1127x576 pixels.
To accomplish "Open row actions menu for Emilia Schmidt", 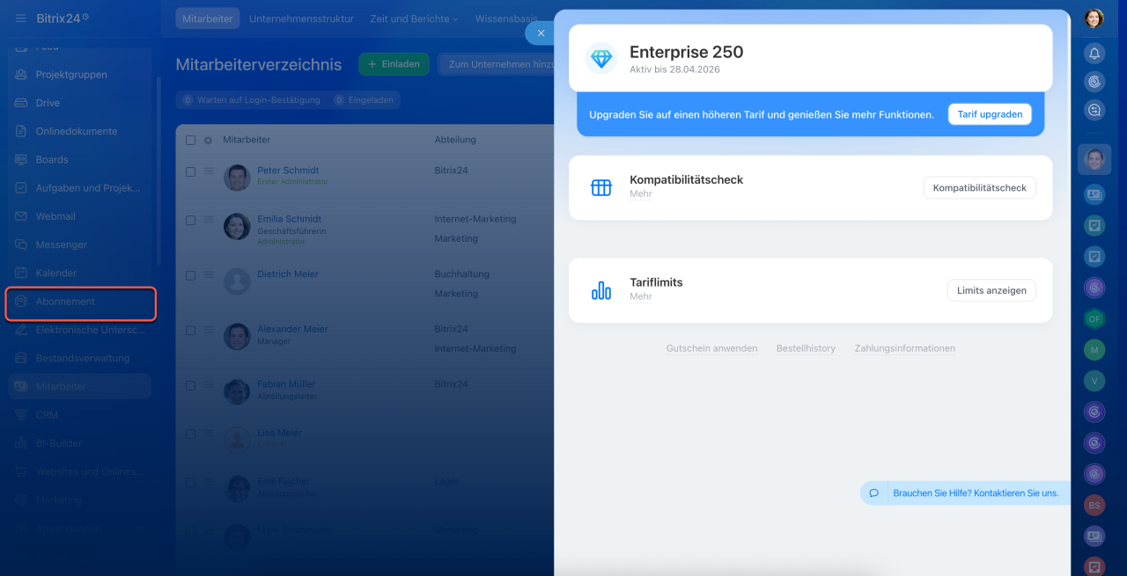I will tap(209, 220).
